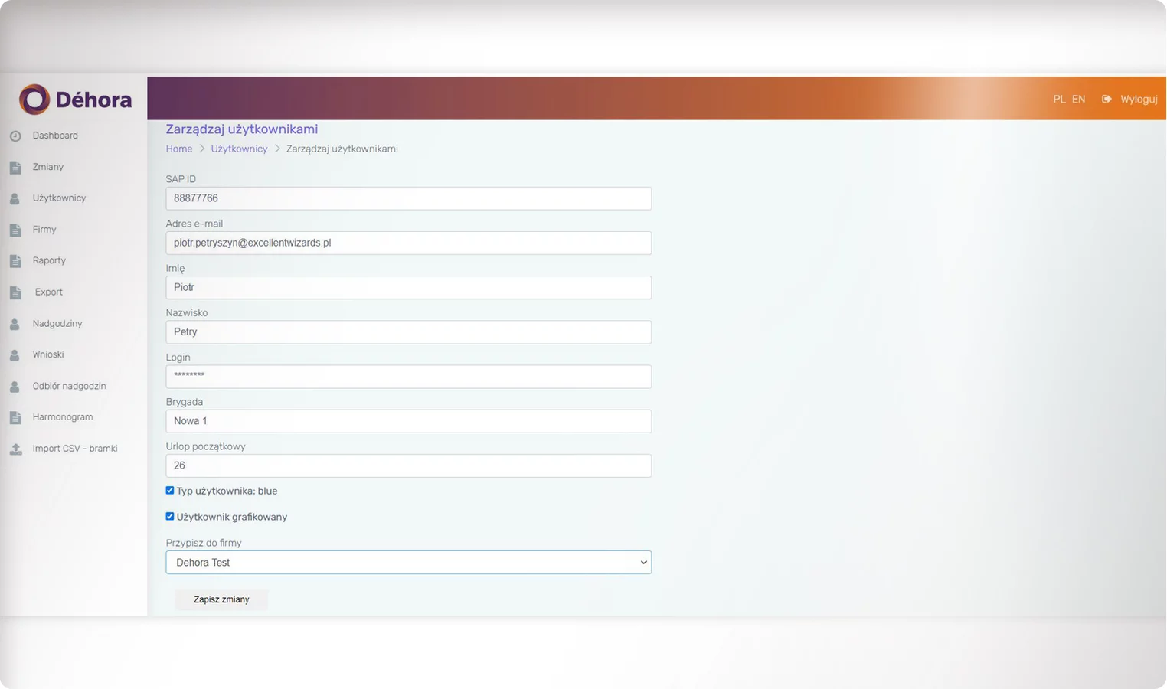Image resolution: width=1167 pixels, height=689 pixels.
Task: Click the person icon beside Nadgodziny
Action: click(15, 325)
